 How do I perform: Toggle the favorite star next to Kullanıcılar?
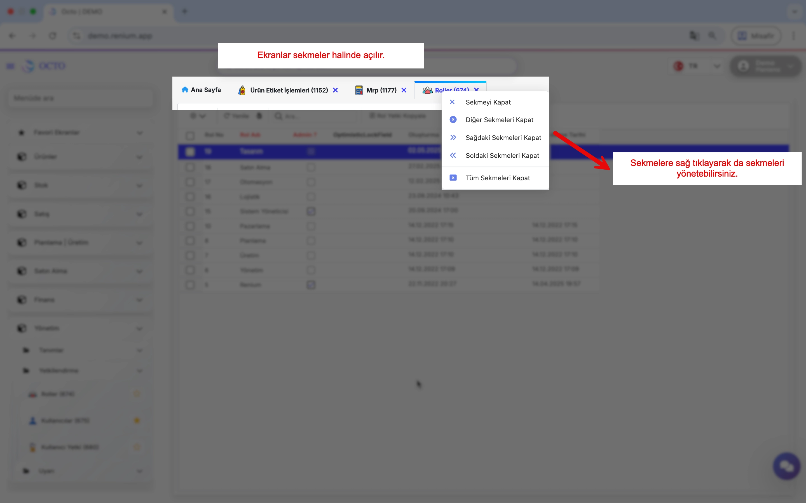pos(137,420)
